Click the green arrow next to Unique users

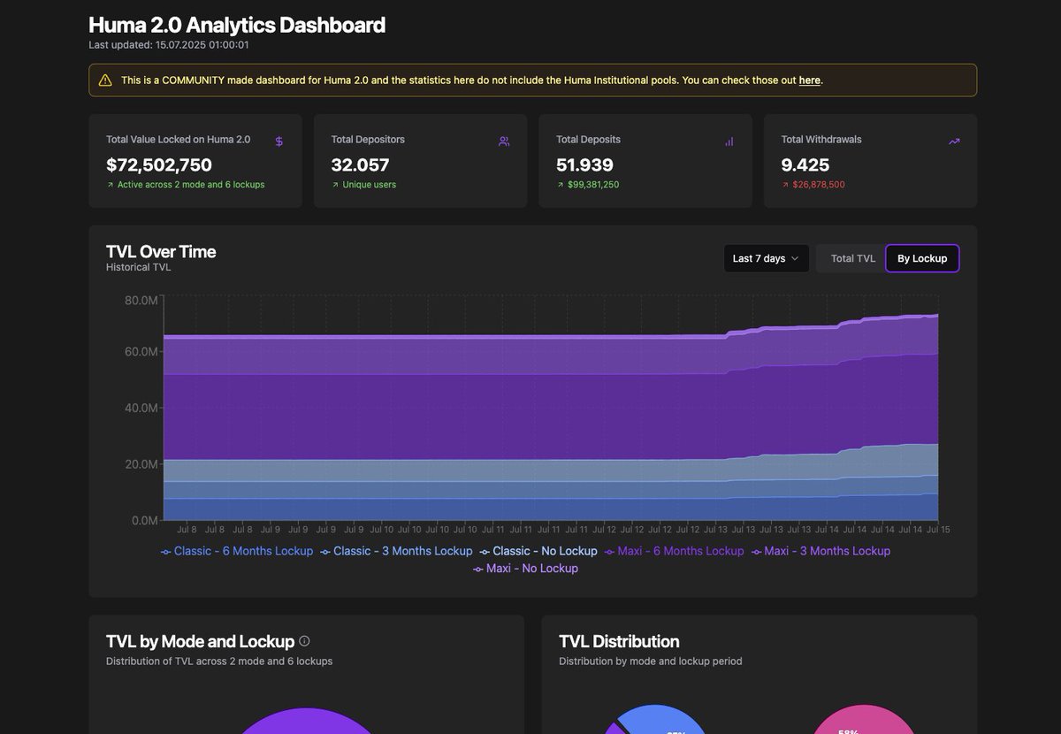(x=335, y=185)
